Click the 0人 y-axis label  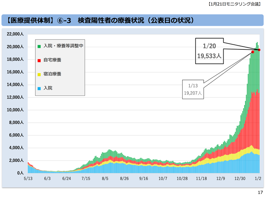[21, 173]
